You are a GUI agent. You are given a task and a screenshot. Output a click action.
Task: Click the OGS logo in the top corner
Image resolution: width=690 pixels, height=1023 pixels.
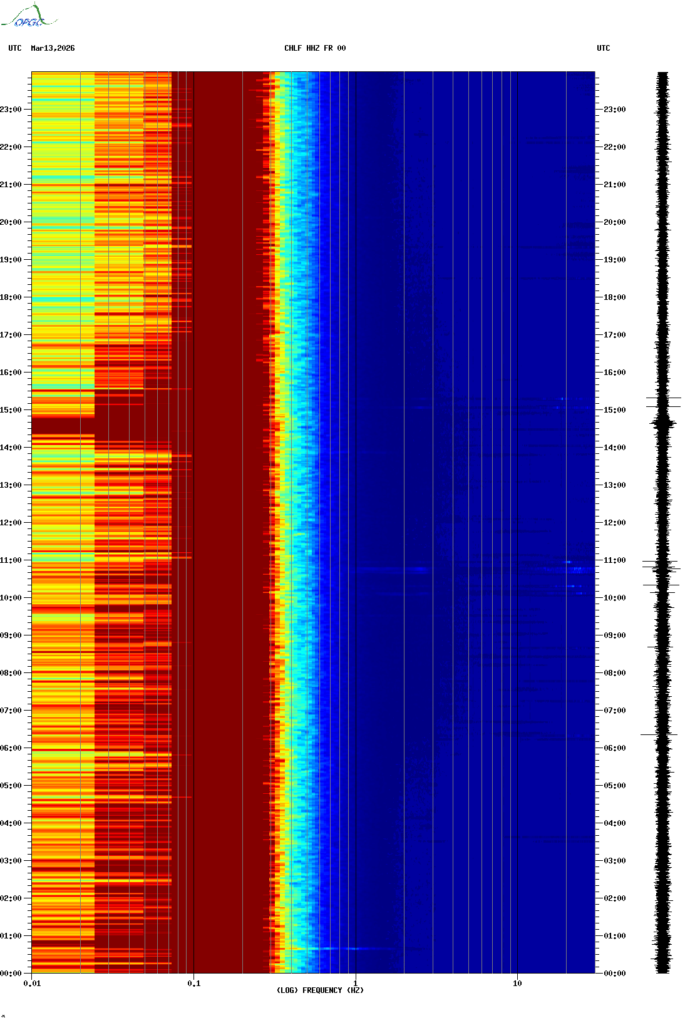(x=29, y=17)
